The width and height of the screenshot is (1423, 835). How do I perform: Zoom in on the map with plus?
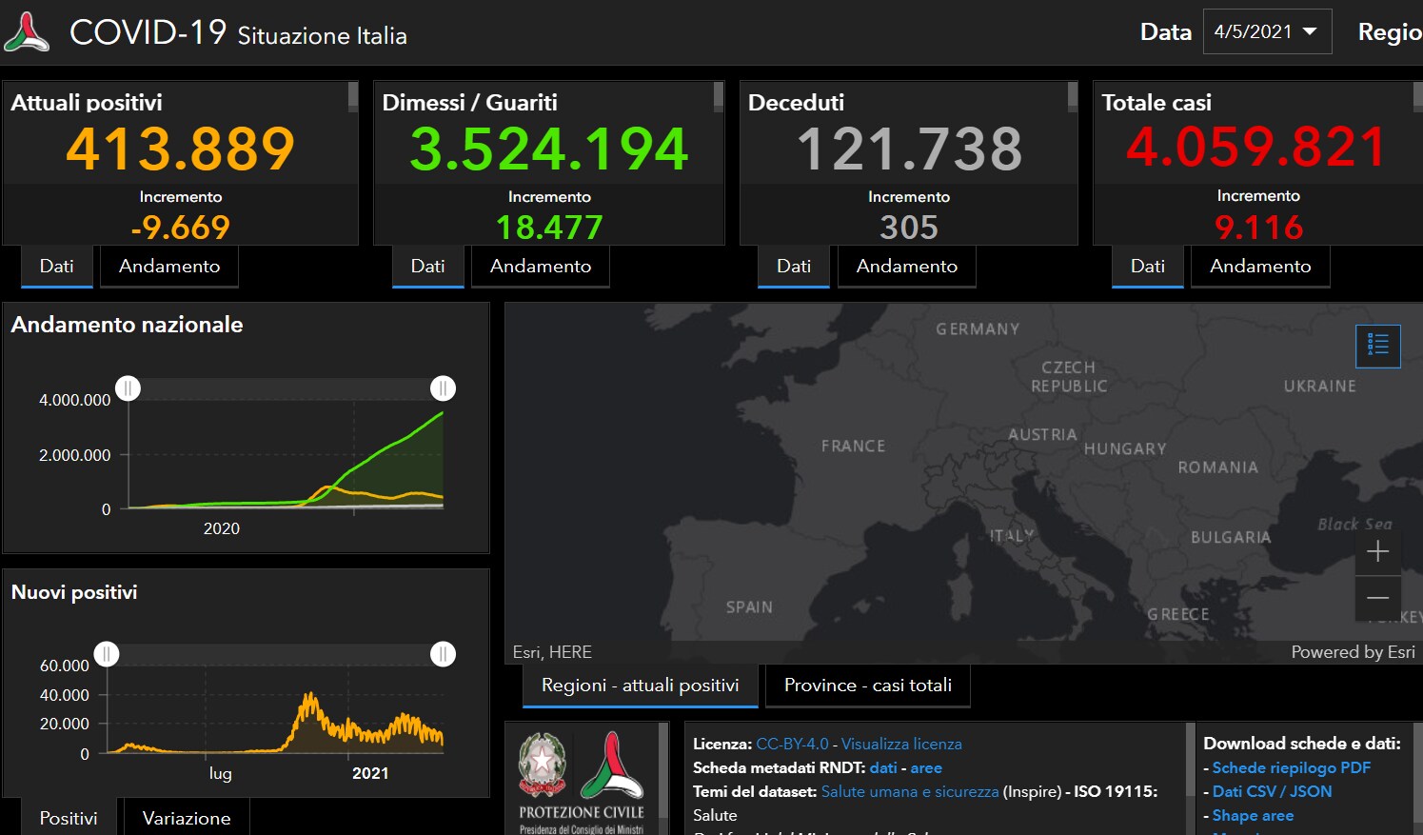pyautogui.click(x=1377, y=551)
